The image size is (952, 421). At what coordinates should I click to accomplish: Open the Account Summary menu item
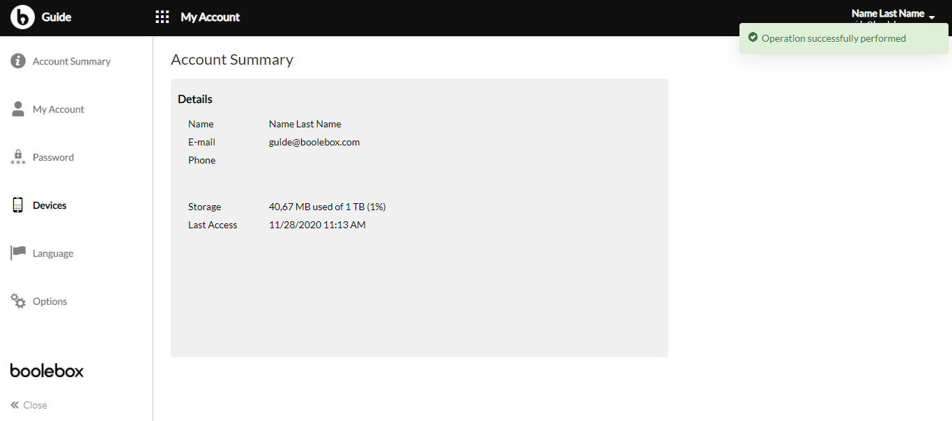pos(72,61)
